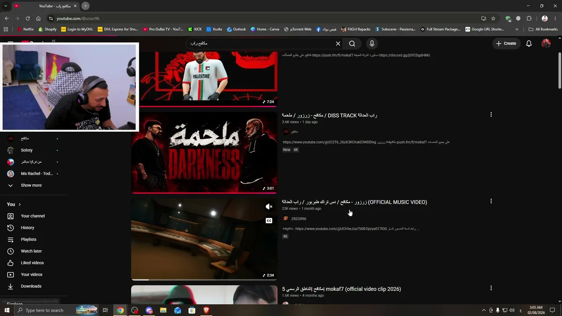This screenshot has width=562, height=316.
Task: Click the Create button
Action: pyautogui.click(x=506, y=43)
